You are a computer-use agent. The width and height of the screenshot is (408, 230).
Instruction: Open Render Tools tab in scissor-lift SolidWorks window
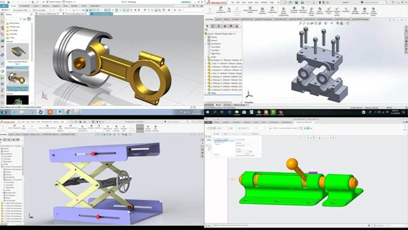point(35,135)
